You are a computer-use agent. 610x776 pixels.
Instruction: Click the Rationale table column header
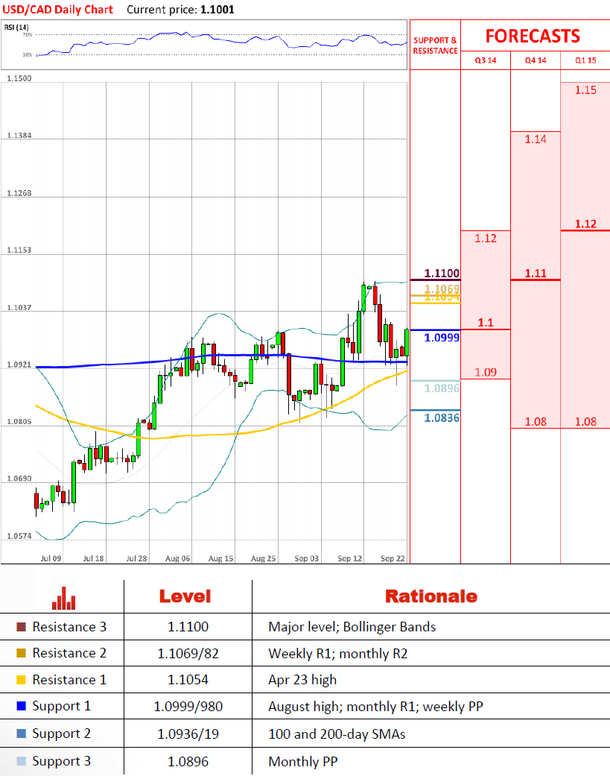click(x=431, y=596)
